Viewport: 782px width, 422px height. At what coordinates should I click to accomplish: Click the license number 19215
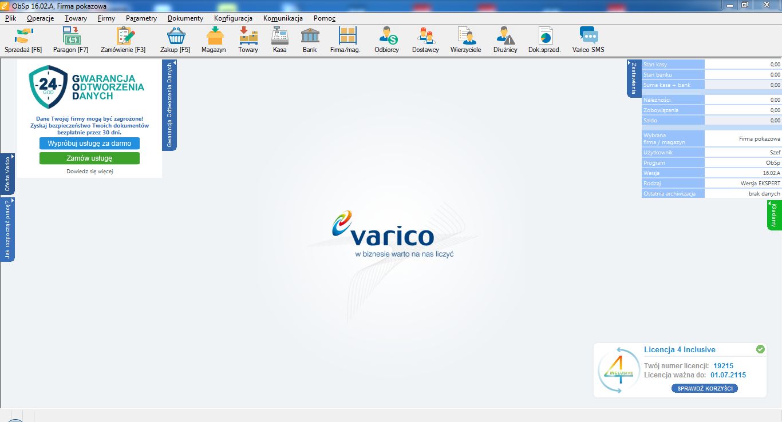(724, 366)
